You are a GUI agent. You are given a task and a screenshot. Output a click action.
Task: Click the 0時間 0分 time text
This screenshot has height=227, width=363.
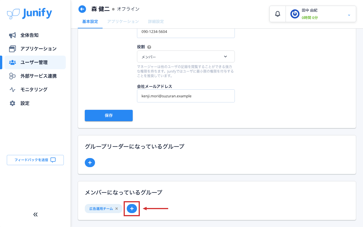pyautogui.click(x=310, y=18)
